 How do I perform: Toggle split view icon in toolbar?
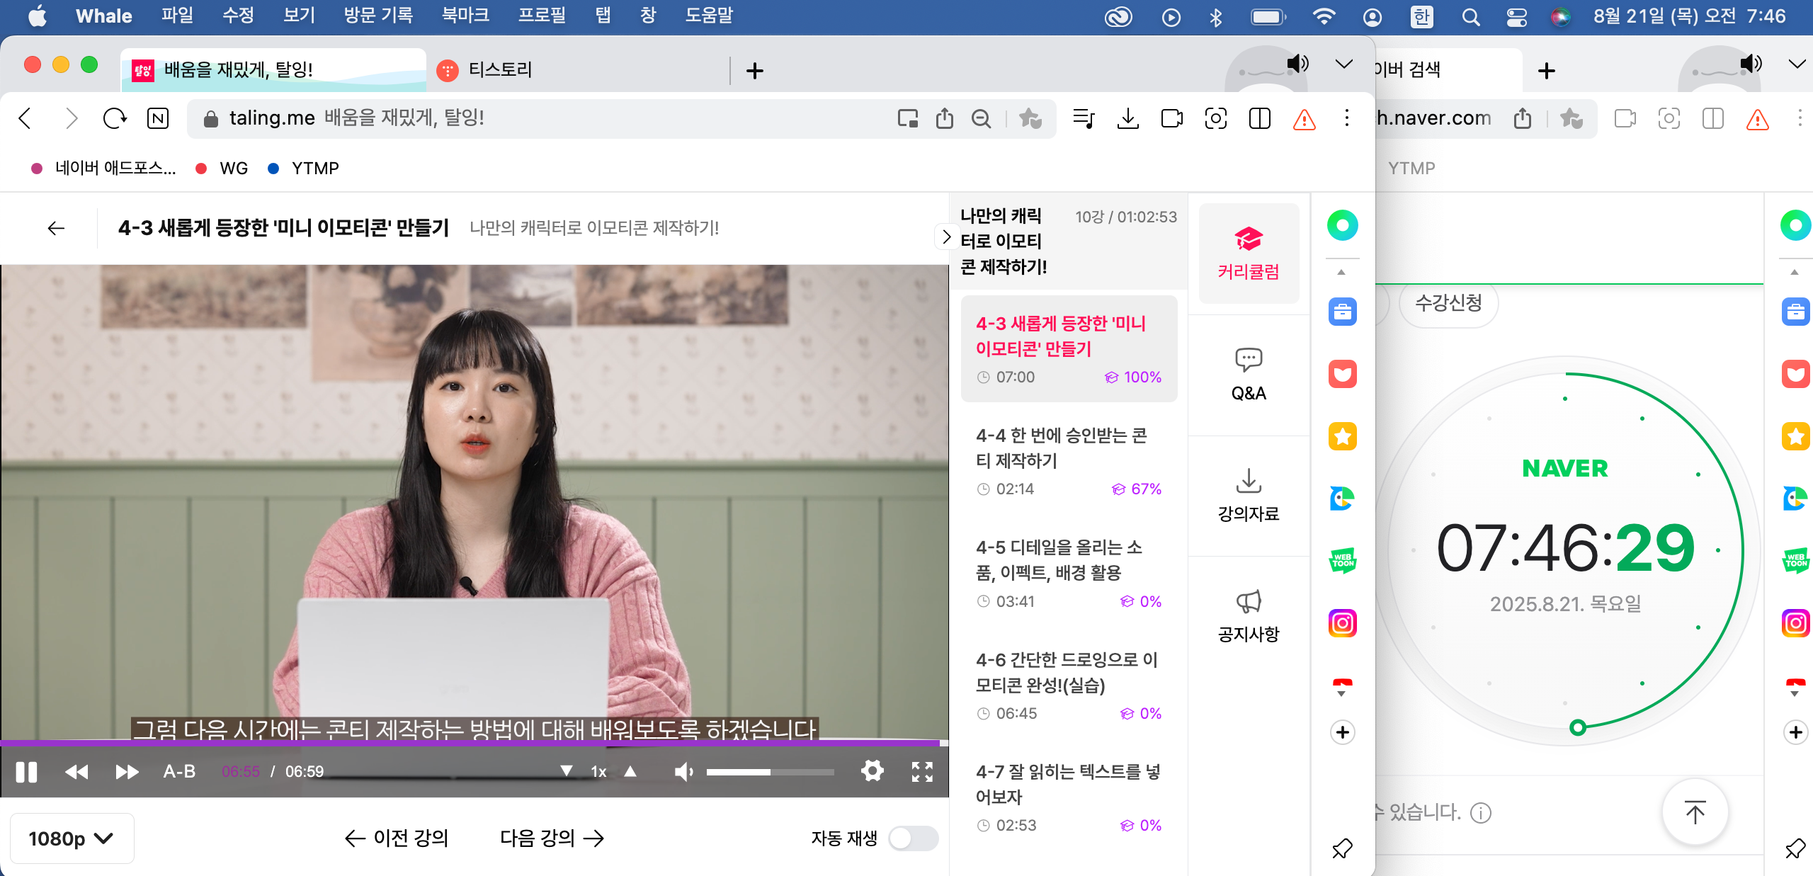pos(1259,118)
